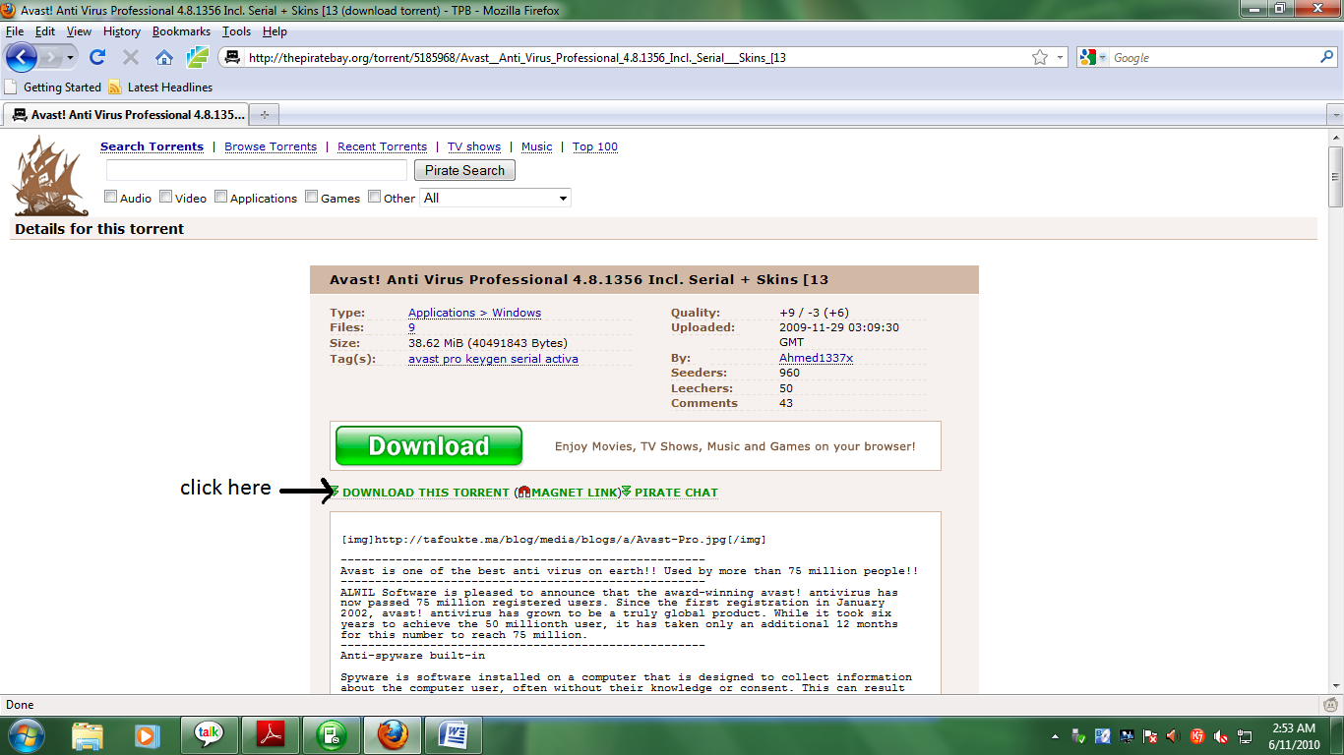Image resolution: width=1344 pixels, height=755 pixels.
Task: Click the stop loading X icon
Action: (131, 58)
